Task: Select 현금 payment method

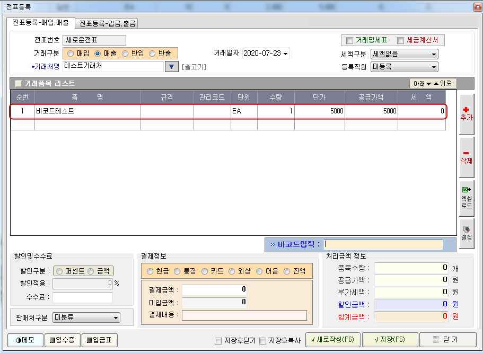Action: [x=150, y=271]
